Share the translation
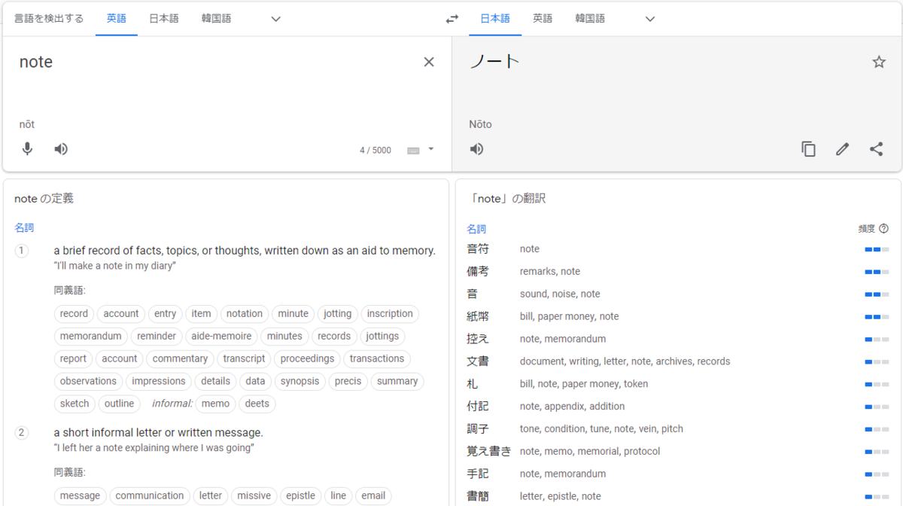Screen dimensions: 903x506 (x=876, y=149)
